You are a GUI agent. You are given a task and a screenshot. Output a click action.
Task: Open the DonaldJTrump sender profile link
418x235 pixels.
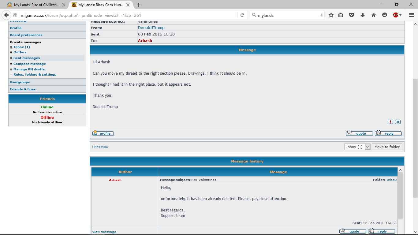coord(151,28)
